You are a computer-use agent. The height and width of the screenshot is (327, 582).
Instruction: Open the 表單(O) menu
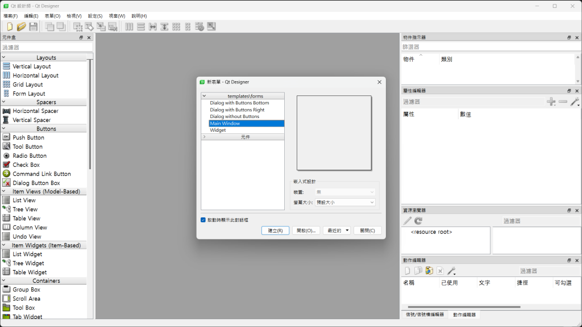tap(52, 16)
